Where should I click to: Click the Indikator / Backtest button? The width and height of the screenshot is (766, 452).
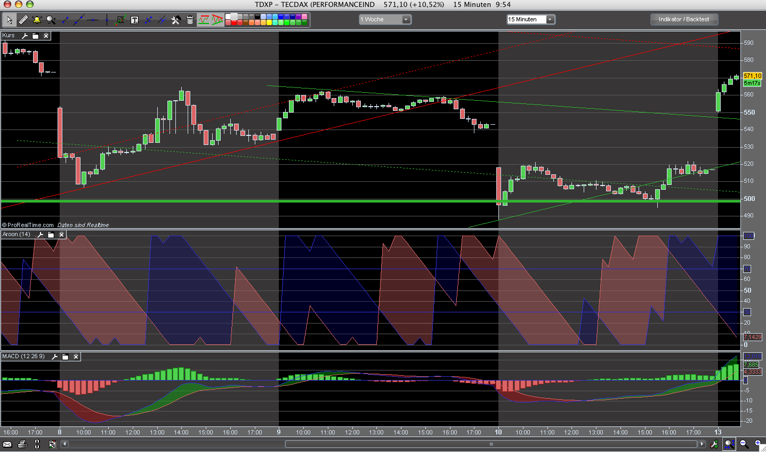pos(684,20)
